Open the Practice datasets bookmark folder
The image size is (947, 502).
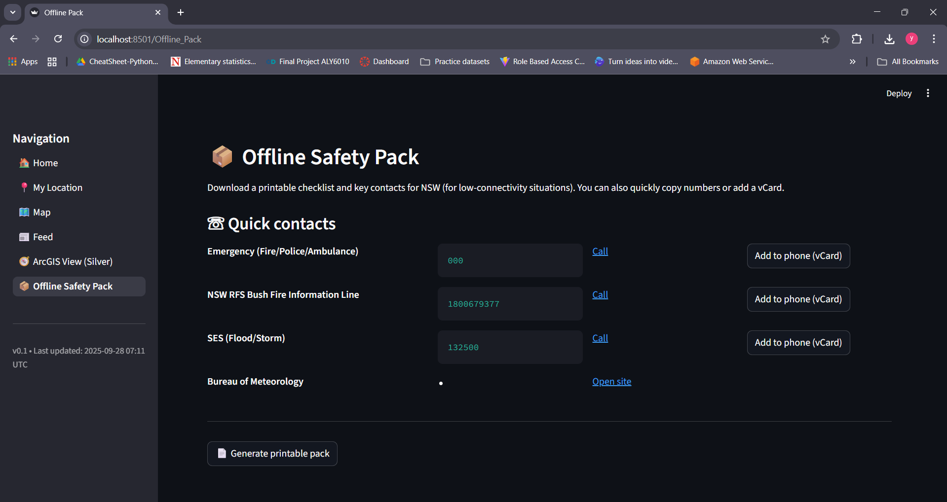pyautogui.click(x=455, y=62)
